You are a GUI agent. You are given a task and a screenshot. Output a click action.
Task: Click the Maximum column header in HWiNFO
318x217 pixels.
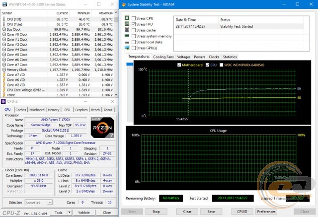103,13
